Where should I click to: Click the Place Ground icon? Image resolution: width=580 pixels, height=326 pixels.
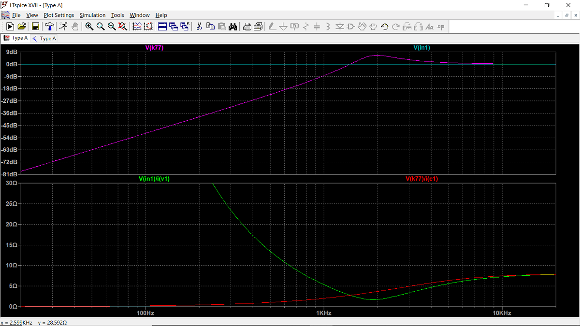pyautogui.click(x=283, y=27)
